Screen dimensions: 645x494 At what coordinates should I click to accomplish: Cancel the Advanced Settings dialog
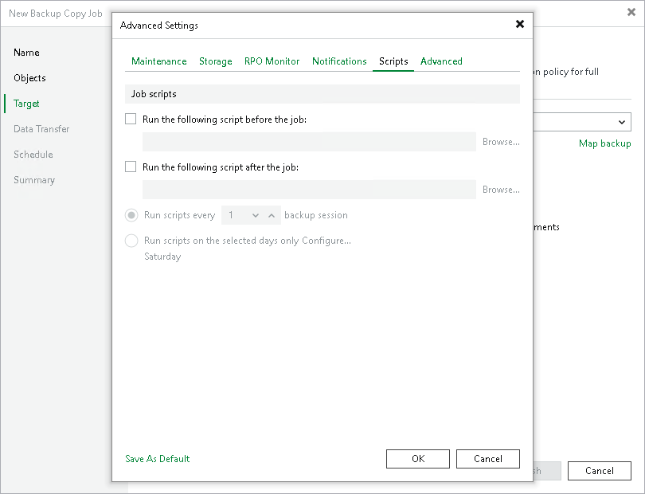point(488,459)
